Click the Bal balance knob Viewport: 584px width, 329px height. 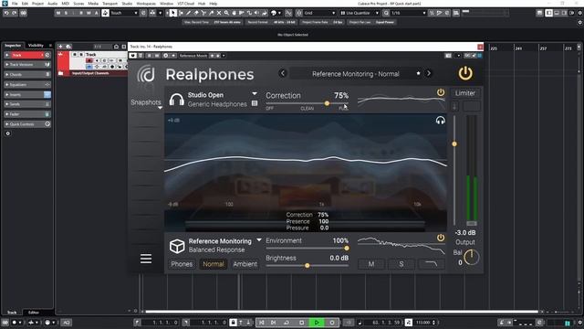click(x=472, y=258)
